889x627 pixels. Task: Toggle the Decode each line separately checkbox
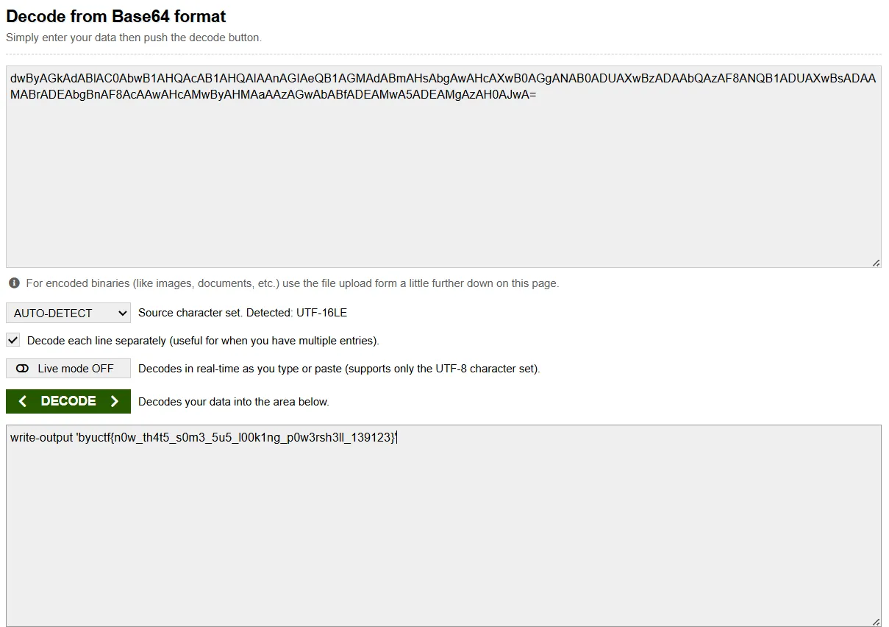point(13,340)
